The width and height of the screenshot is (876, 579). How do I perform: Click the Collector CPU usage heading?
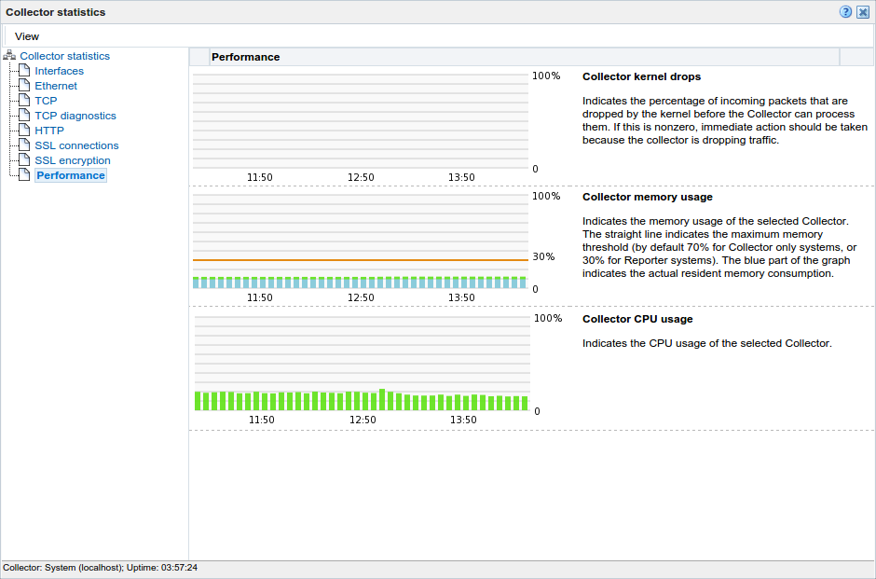637,319
